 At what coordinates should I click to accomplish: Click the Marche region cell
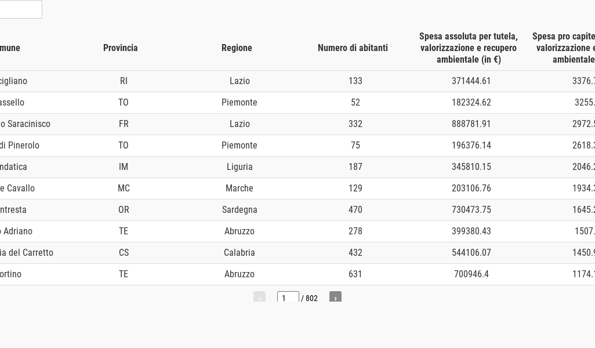click(x=240, y=188)
